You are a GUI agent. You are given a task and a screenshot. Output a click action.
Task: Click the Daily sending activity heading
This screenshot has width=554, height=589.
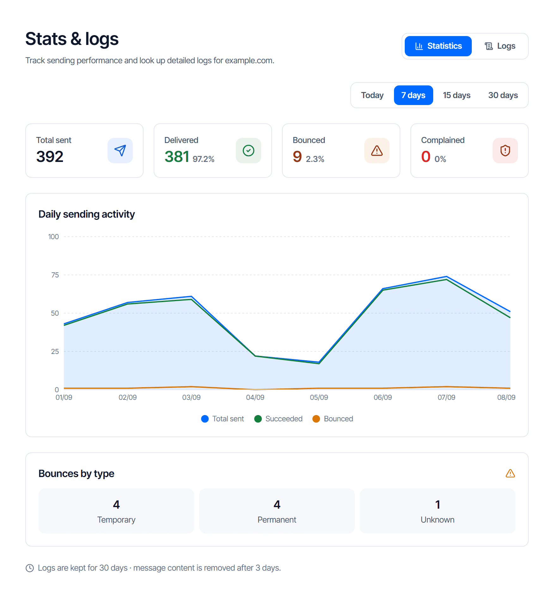(87, 214)
